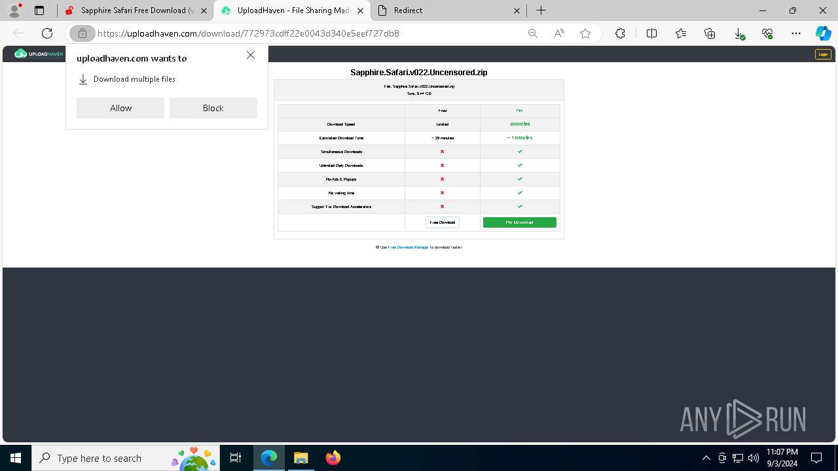Open File Explorer from taskbar

pyautogui.click(x=301, y=458)
